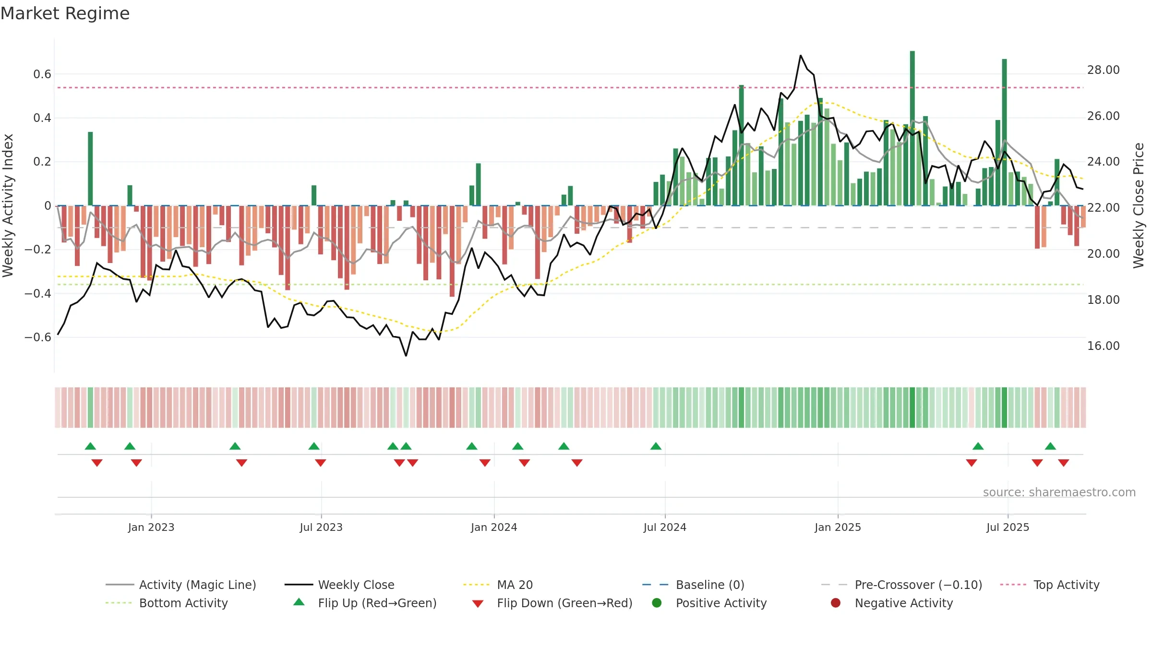
Task: Toggle the Top Activity legend entry
Action: click(x=1049, y=585)
